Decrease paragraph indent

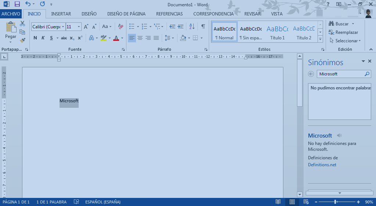coord(172,26)
